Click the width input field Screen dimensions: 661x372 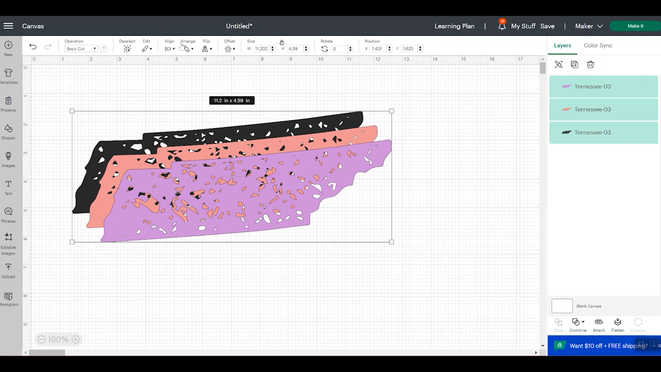pos(261,49)
